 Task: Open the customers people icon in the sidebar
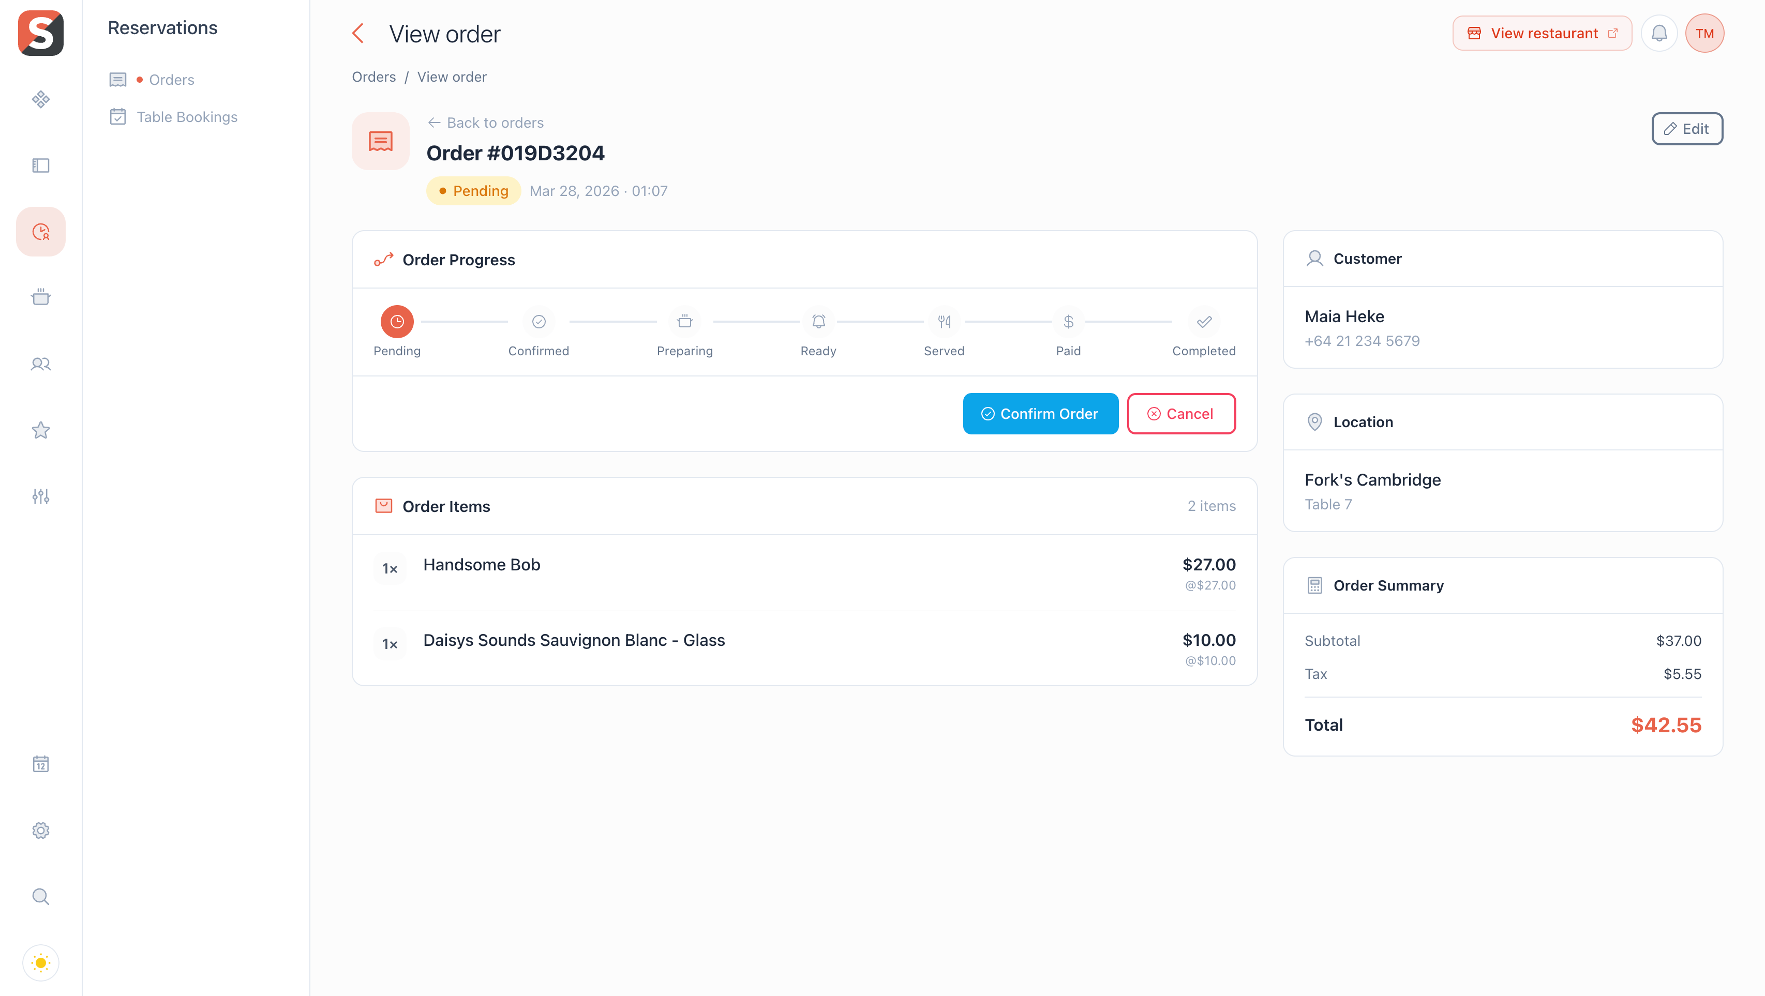coord(40,364)
